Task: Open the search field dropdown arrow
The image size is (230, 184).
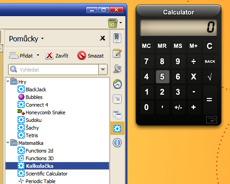Action: pos(103,69)
